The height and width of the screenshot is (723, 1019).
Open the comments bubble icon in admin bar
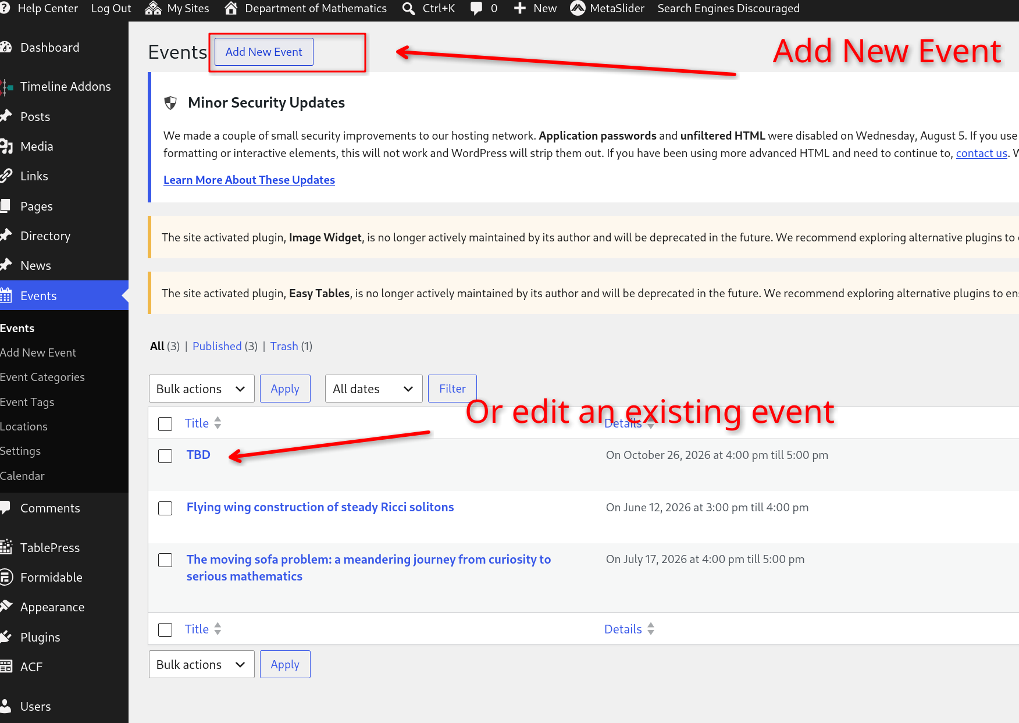(476, 8)
